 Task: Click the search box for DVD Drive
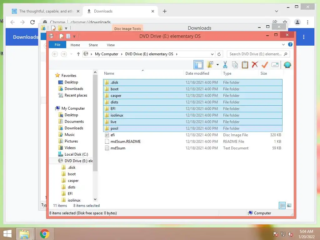coord(258,54)
